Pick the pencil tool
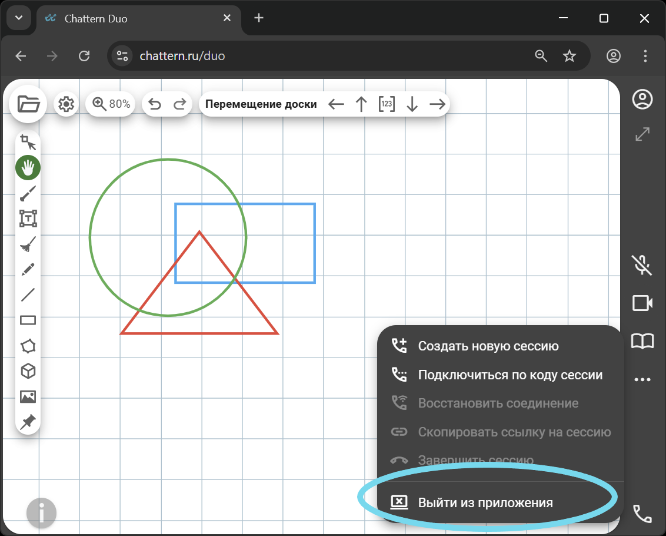Viewport: 666px width, 536px height. click(28, 270)
